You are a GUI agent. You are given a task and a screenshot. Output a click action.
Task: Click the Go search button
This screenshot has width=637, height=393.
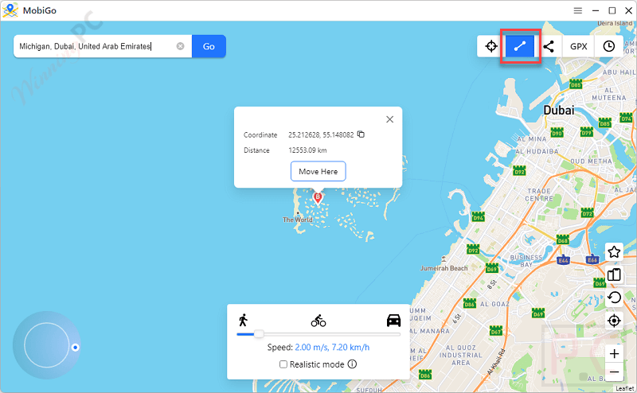[x=209, y=46]
